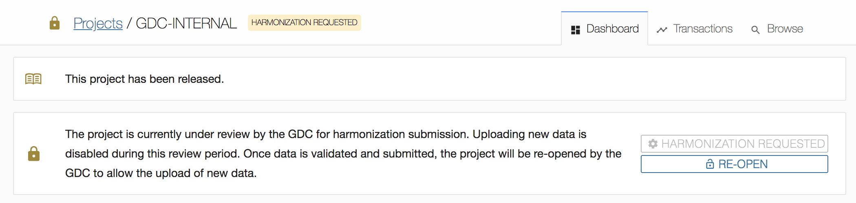Click the open book released icon
Viewport: 856px width, 203px height.
point(33,79)
